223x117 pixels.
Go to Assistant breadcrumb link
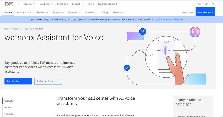tap(39, 29)
